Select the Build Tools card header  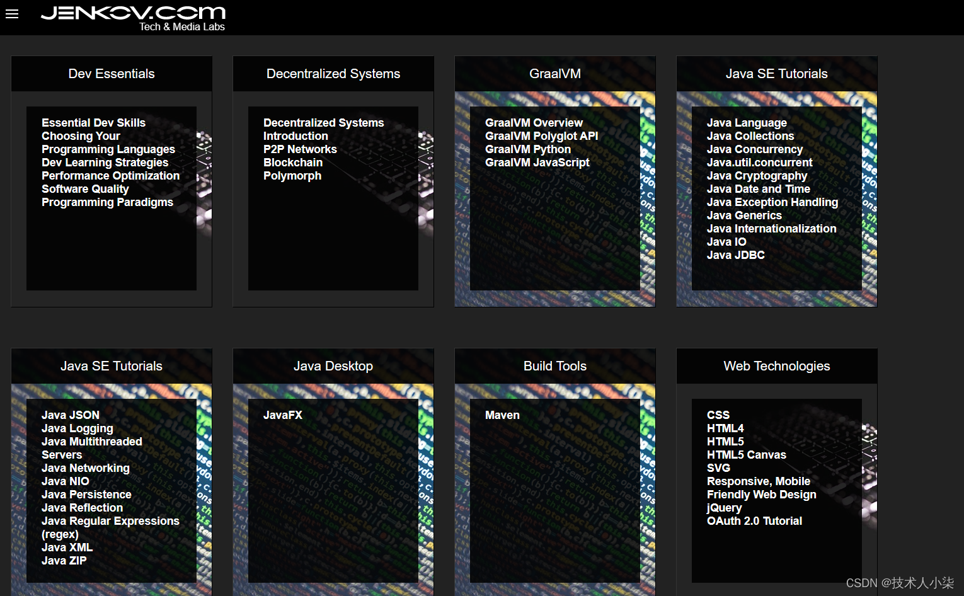point(555,366)
